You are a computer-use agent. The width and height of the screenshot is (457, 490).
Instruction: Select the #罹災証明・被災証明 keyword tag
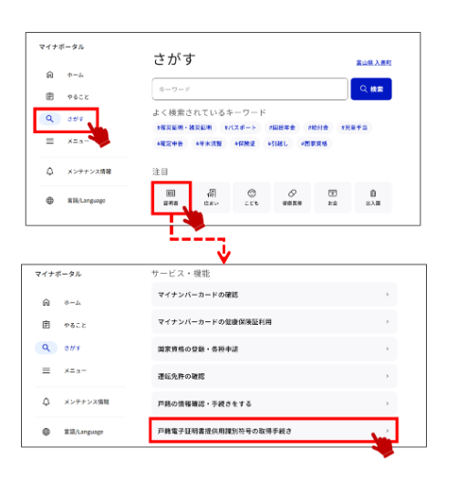click(184, 128)
